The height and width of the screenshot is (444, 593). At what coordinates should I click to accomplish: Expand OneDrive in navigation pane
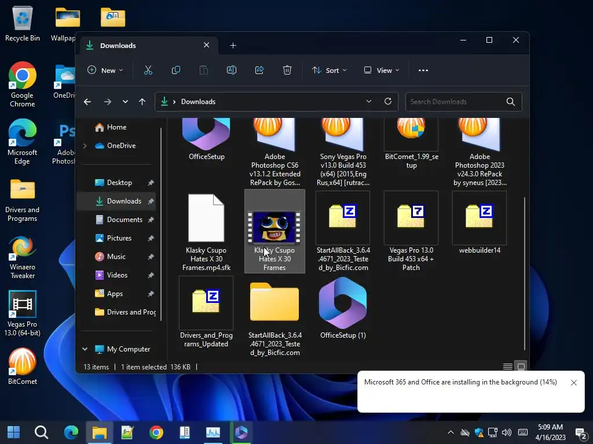[85, 145]
